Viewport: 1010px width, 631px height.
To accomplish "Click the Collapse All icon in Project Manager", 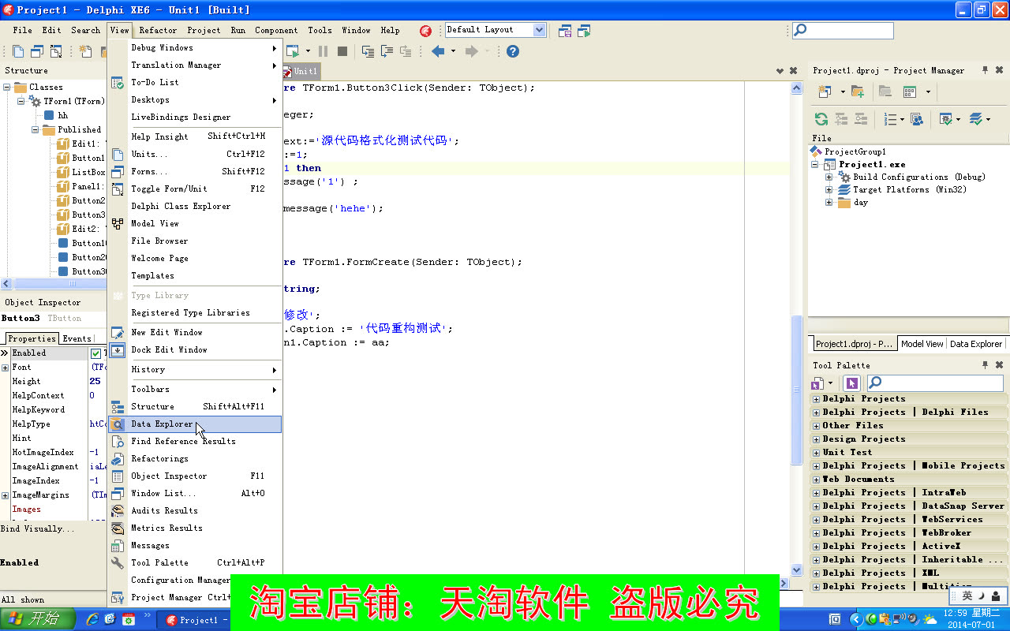I will tap(861, 119).
